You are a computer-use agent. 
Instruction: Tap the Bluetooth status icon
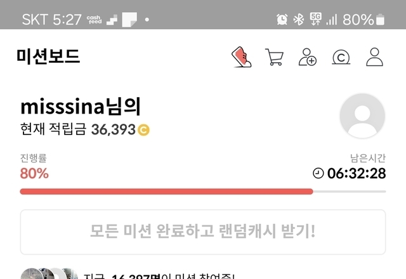299,20
